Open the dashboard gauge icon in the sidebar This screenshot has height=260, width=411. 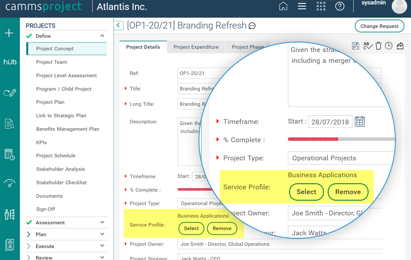point(10,183)
